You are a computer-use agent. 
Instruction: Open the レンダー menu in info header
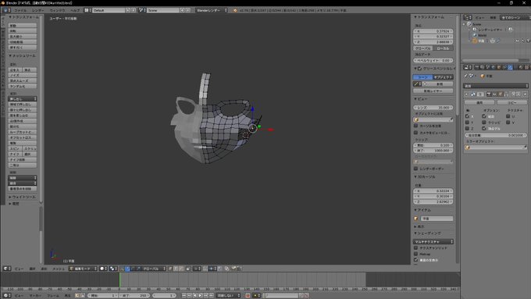(38, 10)
